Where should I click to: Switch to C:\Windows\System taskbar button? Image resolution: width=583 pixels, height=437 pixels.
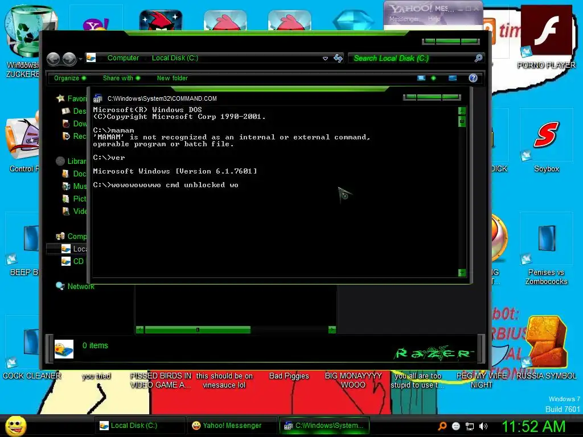click(x=324, y=426)
